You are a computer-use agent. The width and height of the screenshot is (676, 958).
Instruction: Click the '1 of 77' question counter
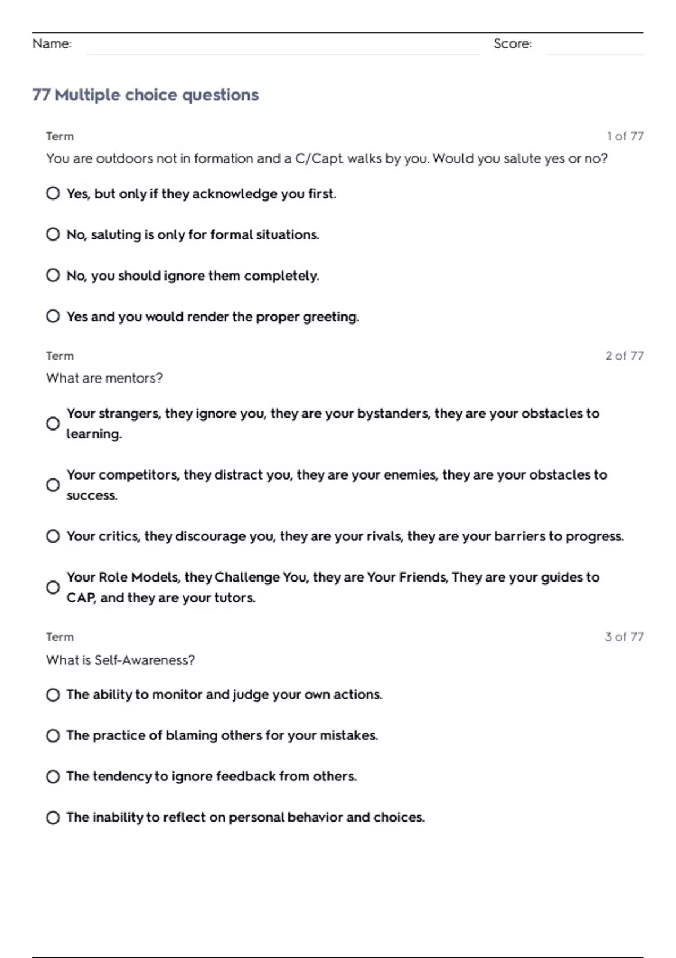click(625, 136)
